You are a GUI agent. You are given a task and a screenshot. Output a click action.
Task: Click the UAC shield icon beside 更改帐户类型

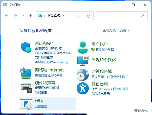pyautogui.click(x=93, y=50)
